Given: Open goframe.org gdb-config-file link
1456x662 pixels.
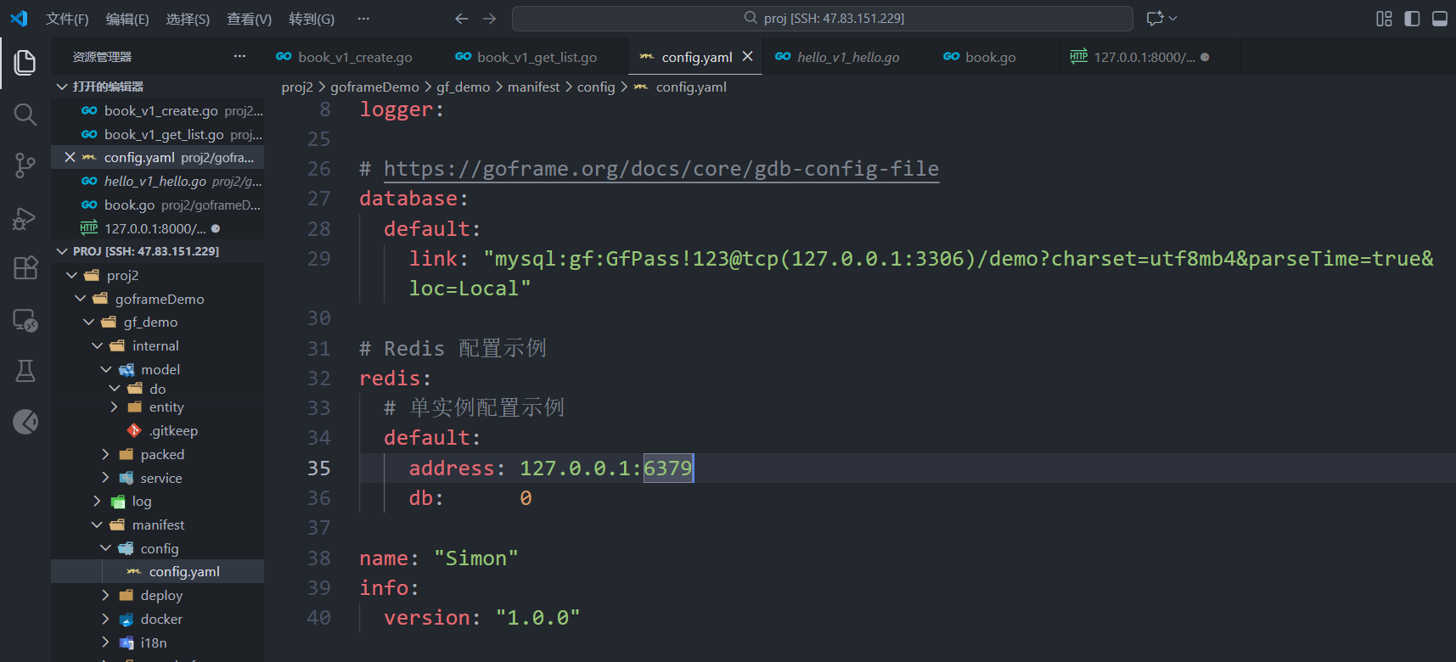Looking at the screenshot, I should click(661, 169).
